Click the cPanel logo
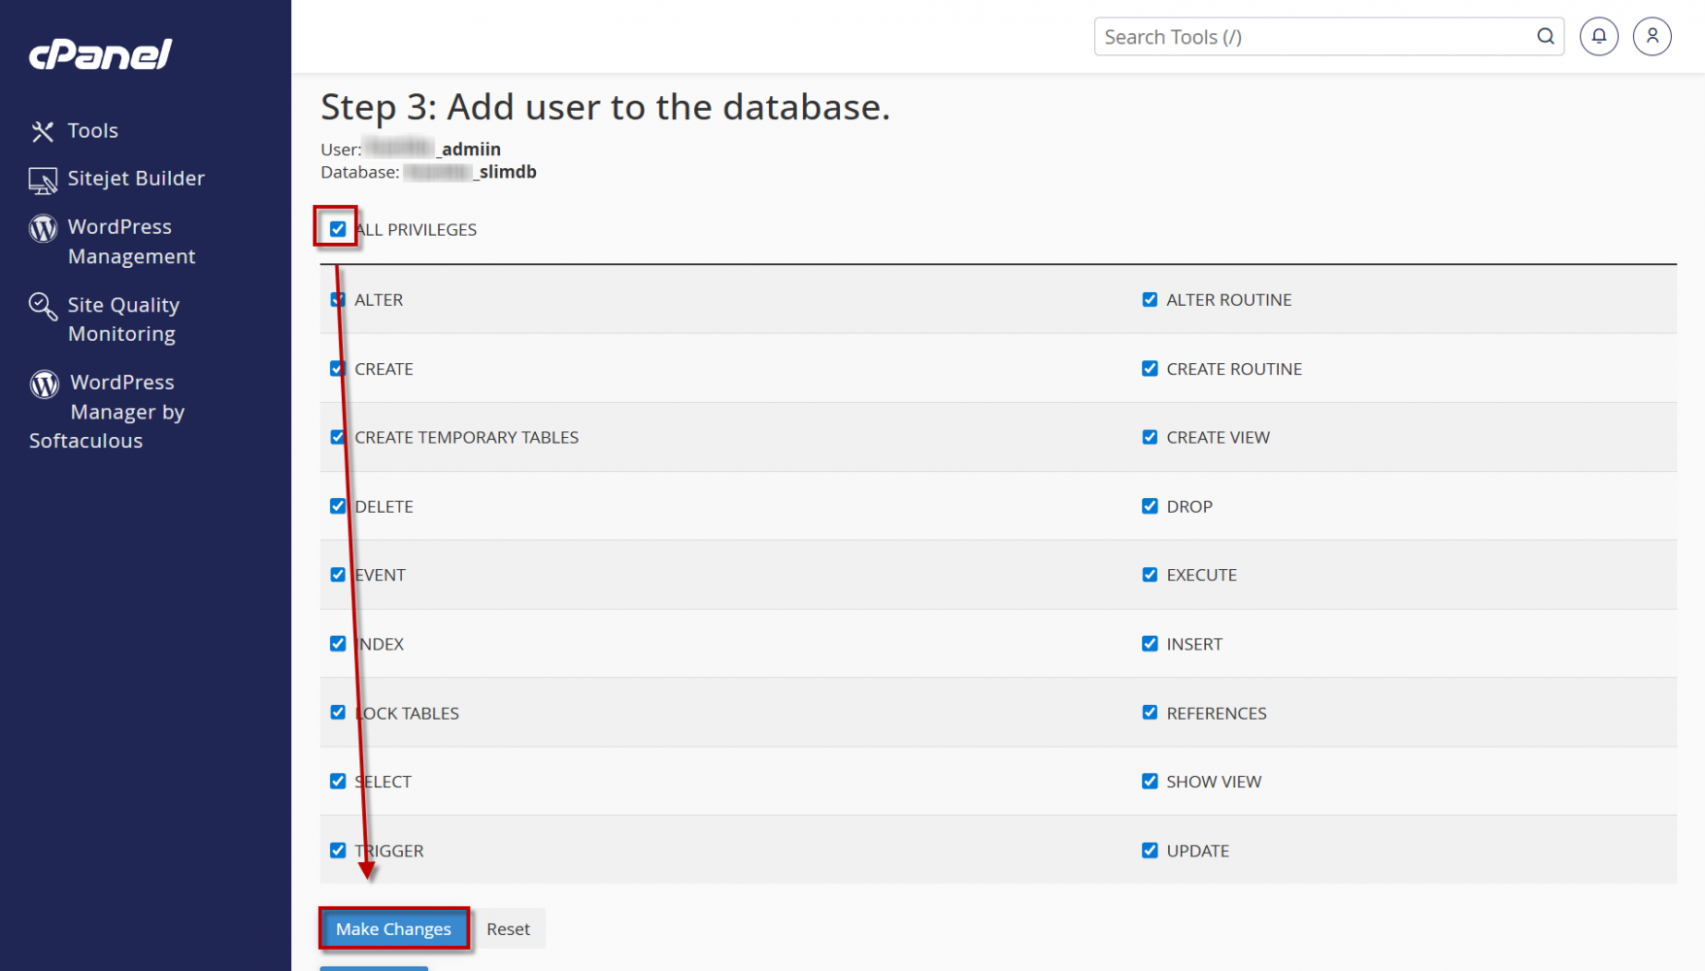 pos(100,54)
